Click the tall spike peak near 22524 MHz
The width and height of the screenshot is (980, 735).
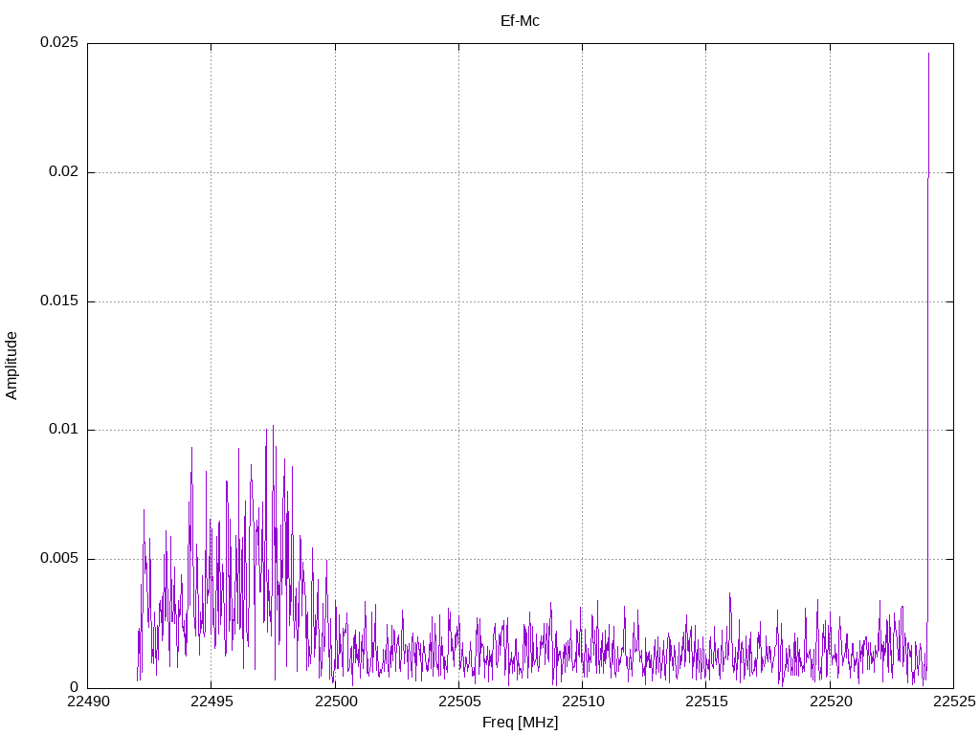click(x=928, y=56)
